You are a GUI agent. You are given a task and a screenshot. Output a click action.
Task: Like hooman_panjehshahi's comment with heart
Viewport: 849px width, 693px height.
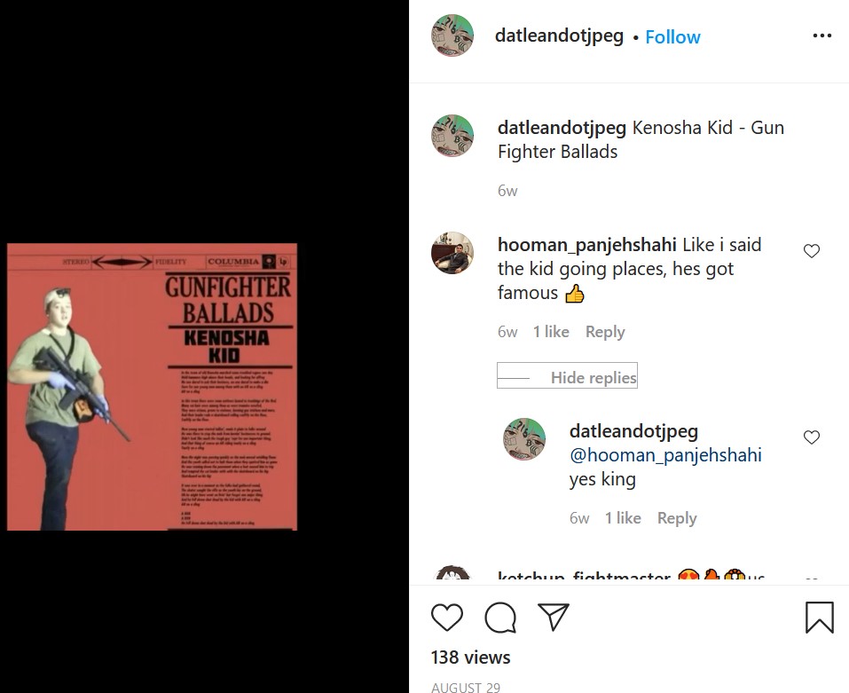coord(811,251)
